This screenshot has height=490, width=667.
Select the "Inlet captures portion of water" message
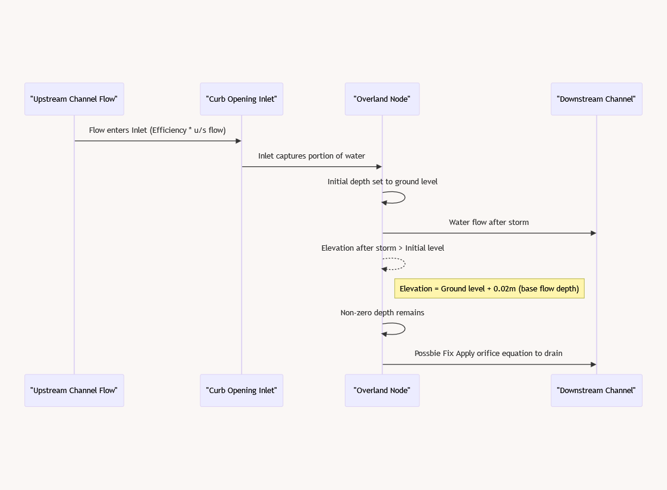pos(311,156)
